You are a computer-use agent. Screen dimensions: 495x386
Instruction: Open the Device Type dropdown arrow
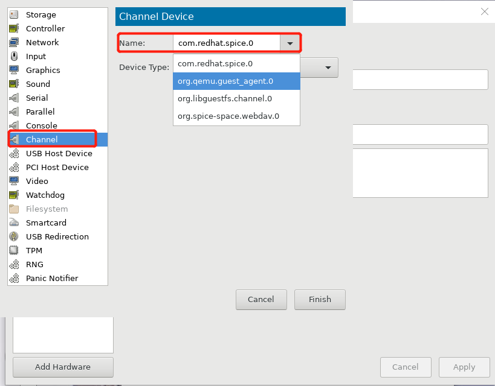(x=328, y=68)
